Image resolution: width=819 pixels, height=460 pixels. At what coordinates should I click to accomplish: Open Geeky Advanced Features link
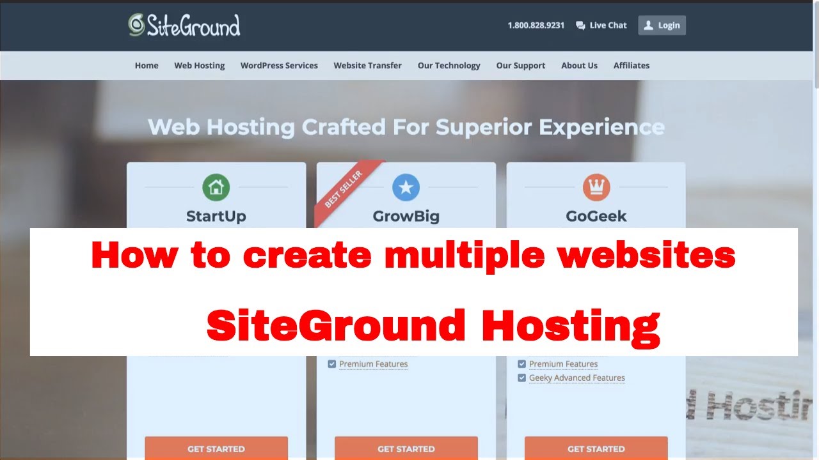point(577,378)
